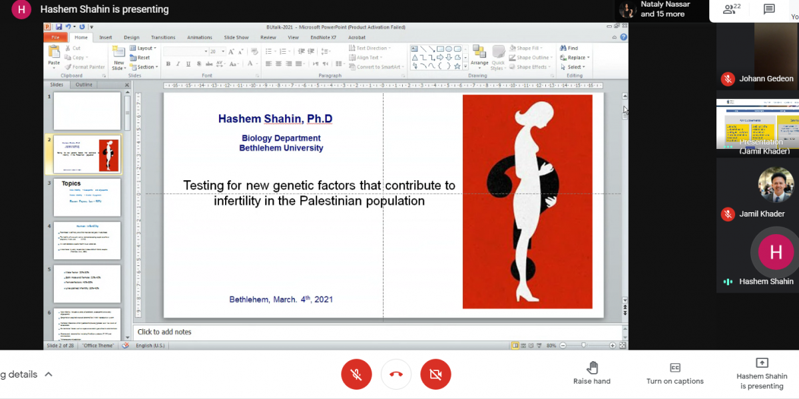Screen dimensions: 799x399
Task: Open the Review ribbon tab
Action: click(268, 37)
